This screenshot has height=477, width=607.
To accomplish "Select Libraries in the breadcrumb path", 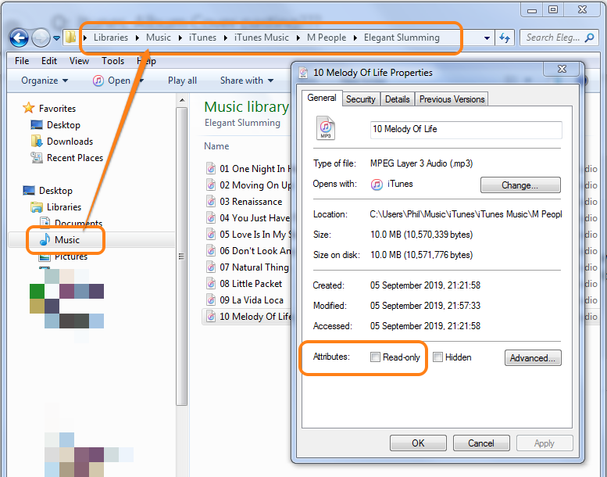I will [111, 38].
